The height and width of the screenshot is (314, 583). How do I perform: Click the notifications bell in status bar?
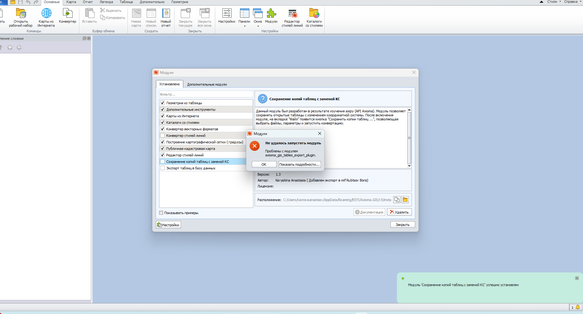pyautogui.click(x=577, y=307)
